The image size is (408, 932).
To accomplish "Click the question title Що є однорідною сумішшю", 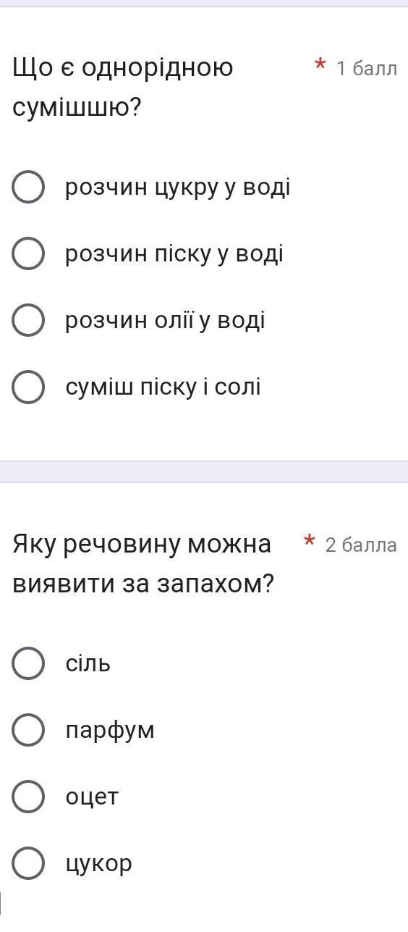I will click(123, 88).
